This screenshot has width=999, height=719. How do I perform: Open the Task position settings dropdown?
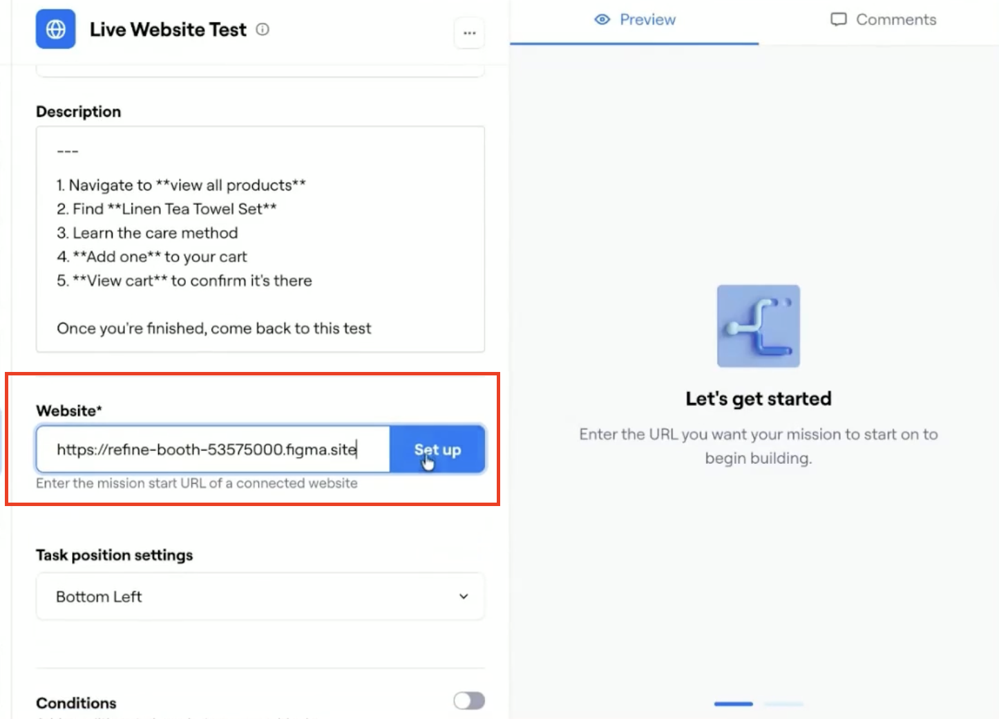[x=260, y=596]
